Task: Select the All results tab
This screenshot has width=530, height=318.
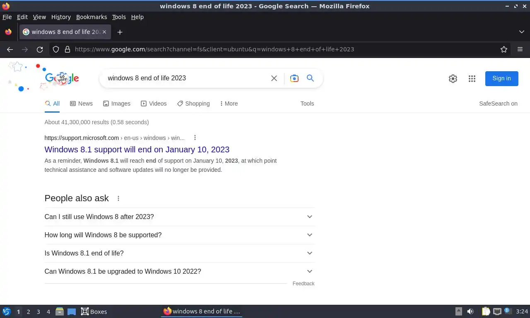Action: pos(52,104)
